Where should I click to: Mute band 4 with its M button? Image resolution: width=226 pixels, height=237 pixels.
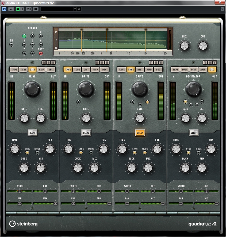[205, 63]
